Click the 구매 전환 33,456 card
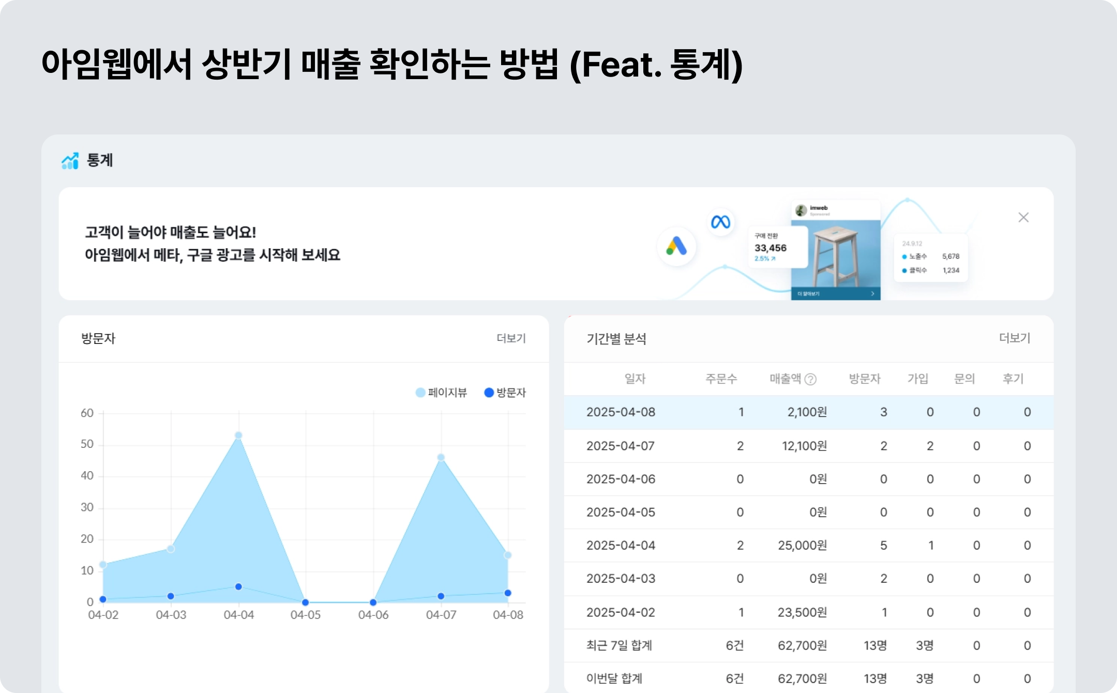The height and width of the screenshot is (693, 1117). click(x=778, y=247)
